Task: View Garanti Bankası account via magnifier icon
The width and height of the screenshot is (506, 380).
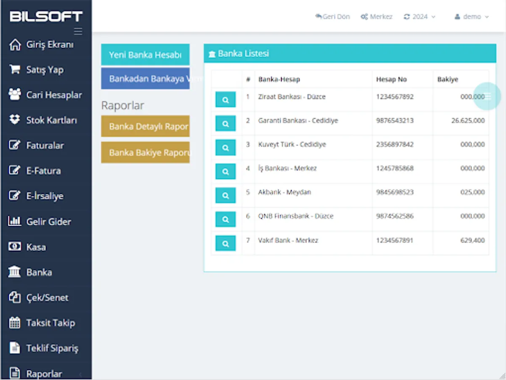Action: point(225,123)
